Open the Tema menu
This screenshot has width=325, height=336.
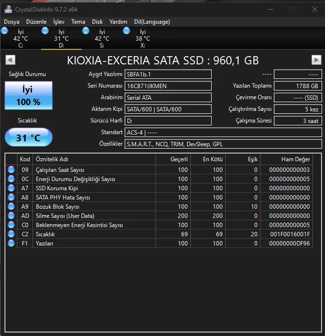coord(78,22)
